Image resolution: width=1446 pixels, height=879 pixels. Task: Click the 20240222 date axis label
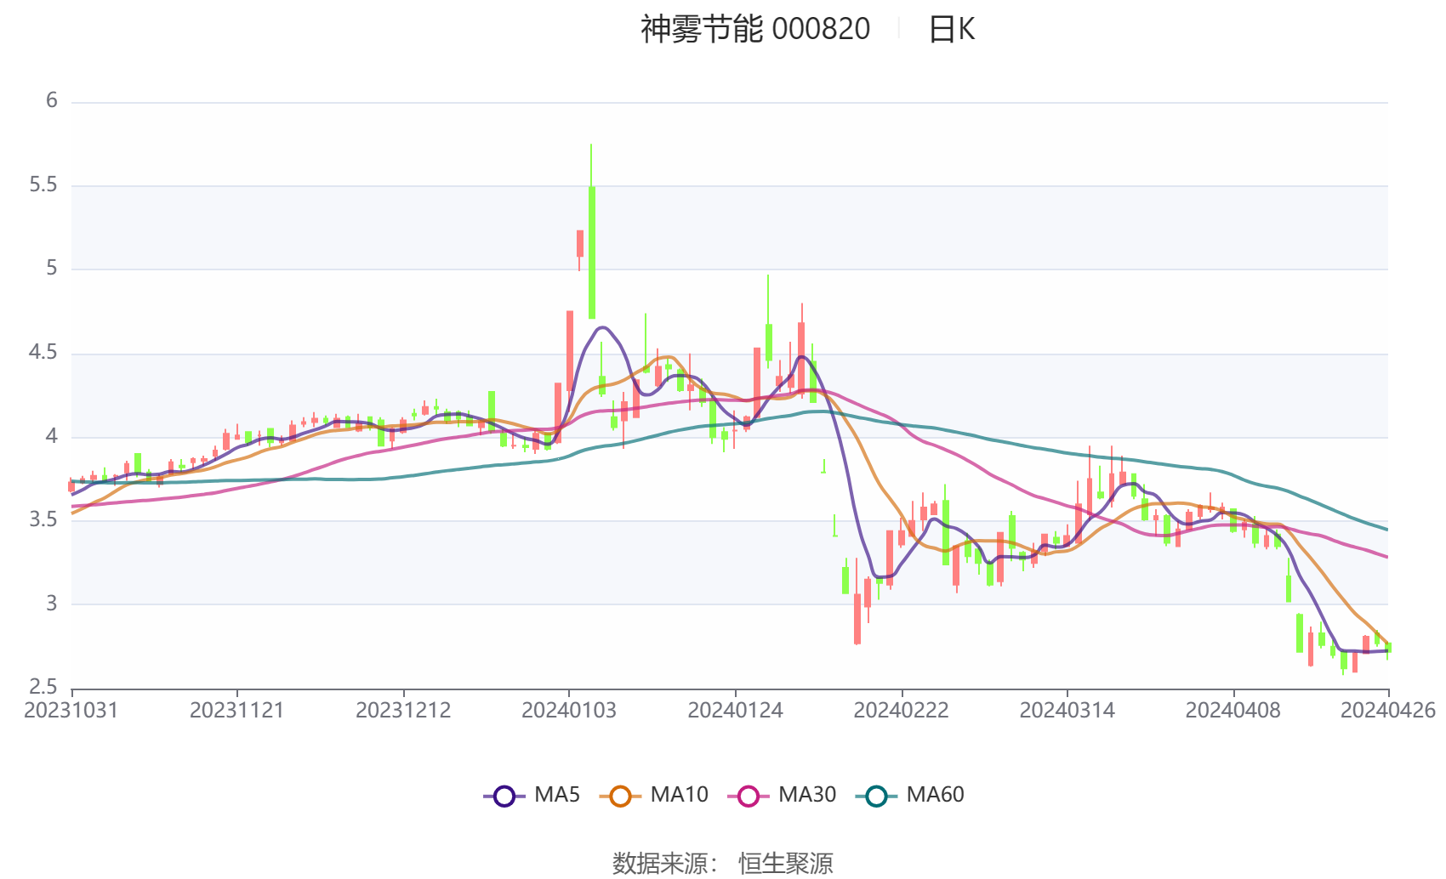(x=901, y=710)
